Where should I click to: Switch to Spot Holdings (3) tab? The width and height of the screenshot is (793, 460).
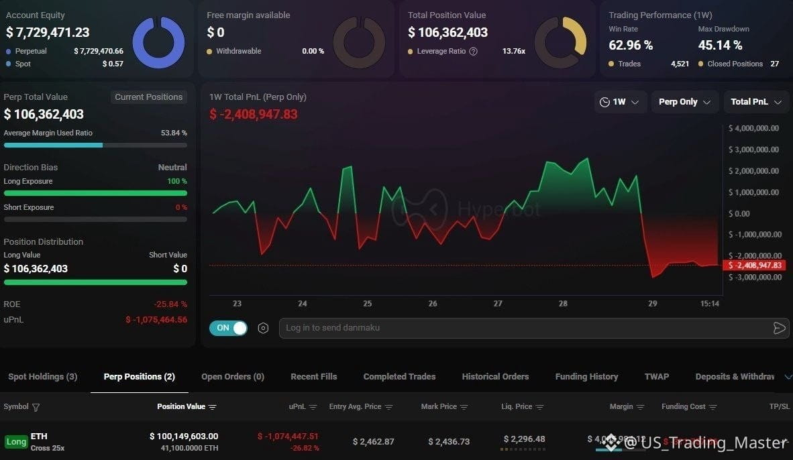click(43, 377)
